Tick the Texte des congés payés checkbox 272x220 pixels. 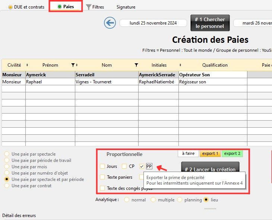coord(102,188)
